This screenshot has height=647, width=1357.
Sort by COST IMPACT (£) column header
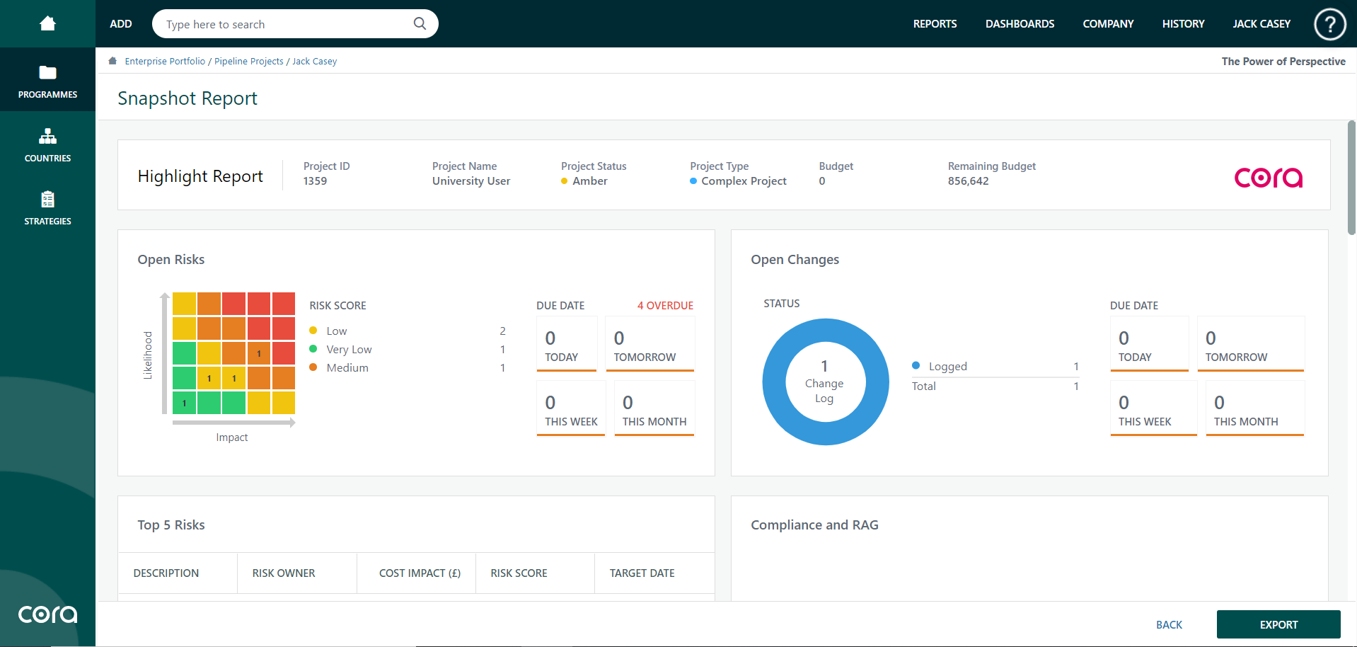pyautogui.click(x=420, y=573)
